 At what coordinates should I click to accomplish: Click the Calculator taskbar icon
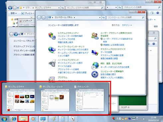(63, 119)
